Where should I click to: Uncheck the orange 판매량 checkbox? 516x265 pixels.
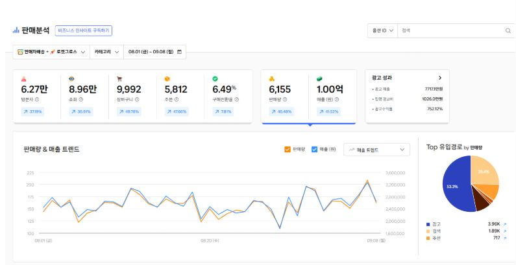(288, 150)
